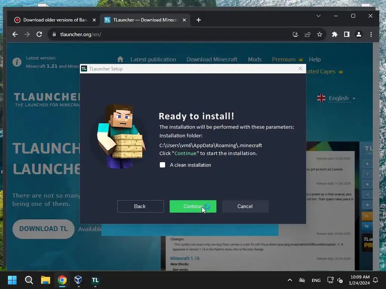Open network and volume quick settings
The image size is (386, 289).
coord(335,280)
